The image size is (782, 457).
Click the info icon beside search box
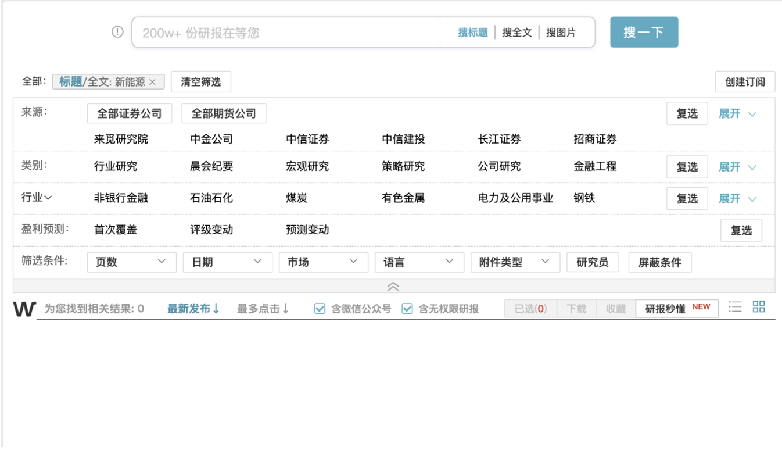[117, 32]
